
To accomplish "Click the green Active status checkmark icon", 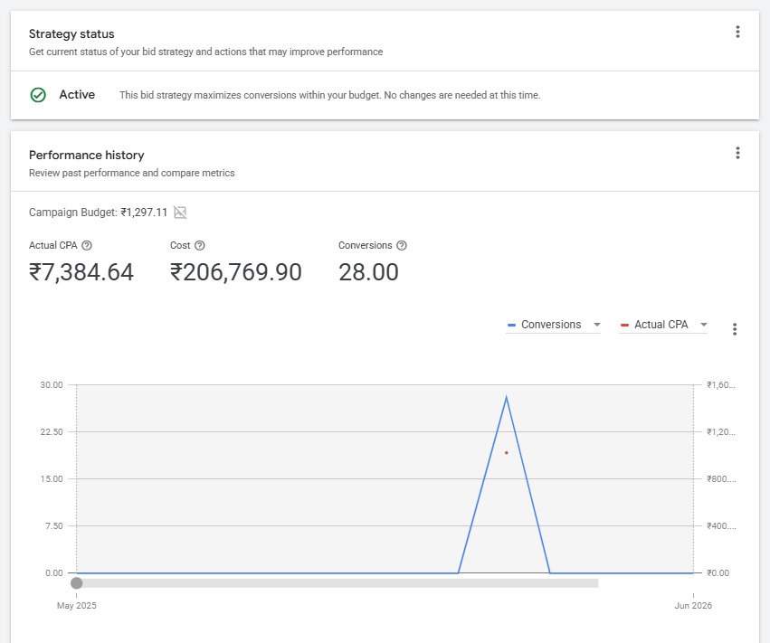I will point(38,95).
